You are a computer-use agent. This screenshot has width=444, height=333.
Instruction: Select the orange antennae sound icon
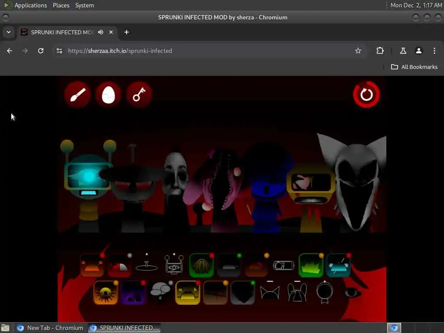click(x=92, y=265)
